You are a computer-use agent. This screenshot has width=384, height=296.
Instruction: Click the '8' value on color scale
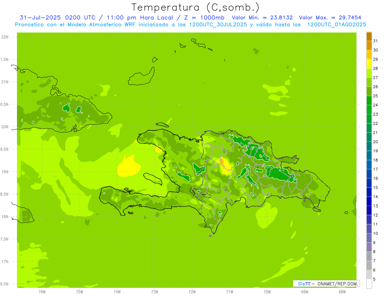click(374, 252)
